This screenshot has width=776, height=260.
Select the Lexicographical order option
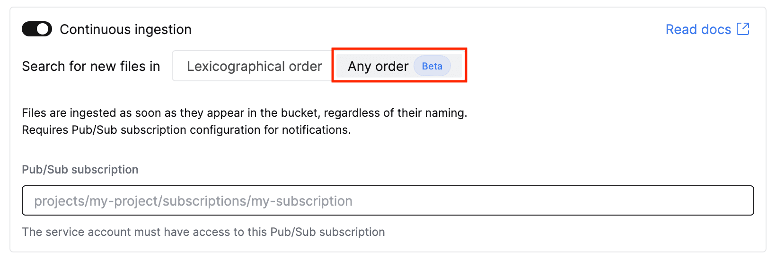click(x=254, y=66)
